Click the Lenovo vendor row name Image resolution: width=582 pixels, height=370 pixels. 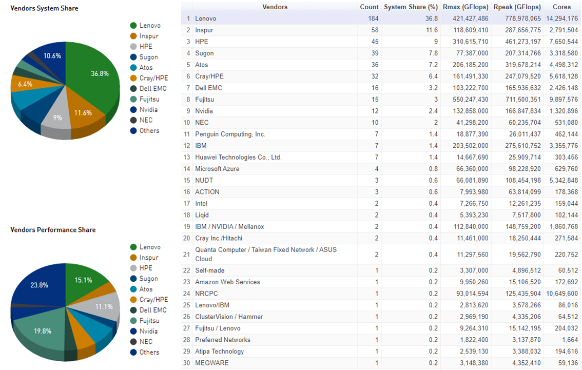(206, 18)
